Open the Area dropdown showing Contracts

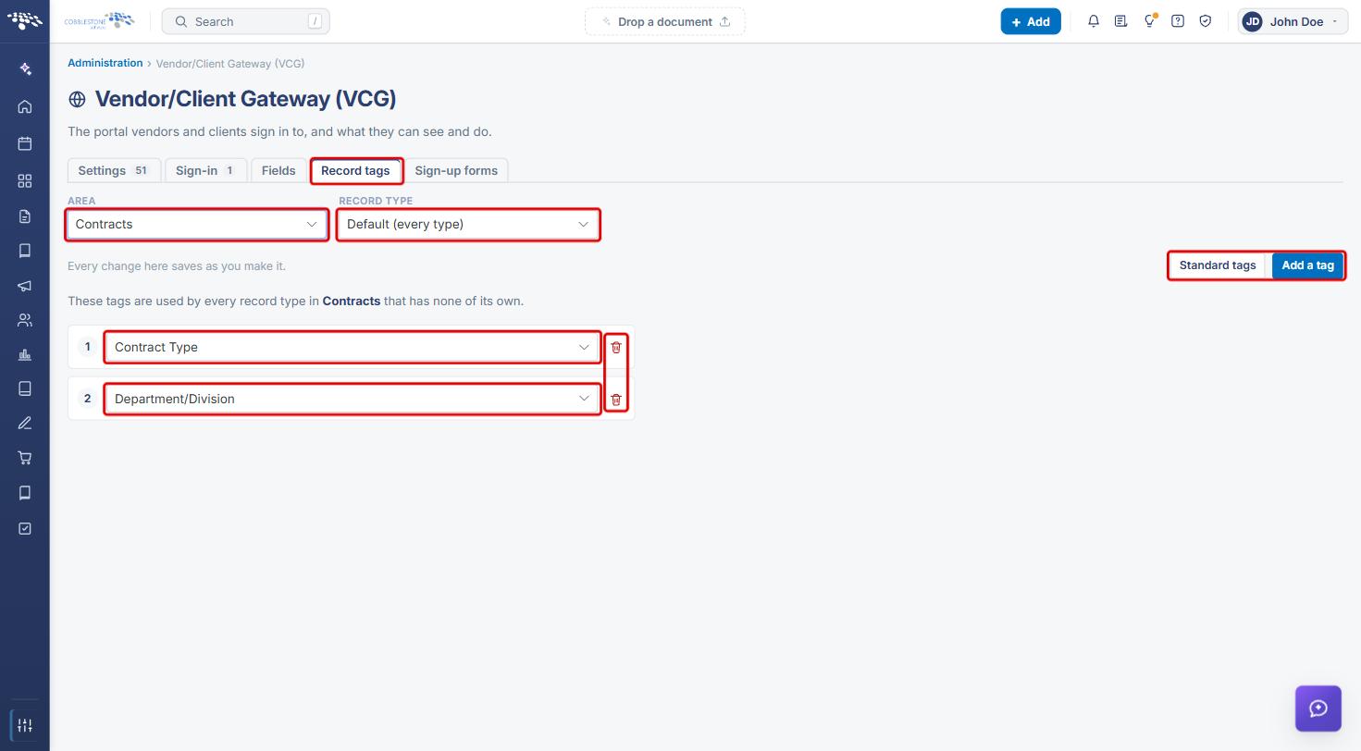pyautogui.click(x=197, y=225)
